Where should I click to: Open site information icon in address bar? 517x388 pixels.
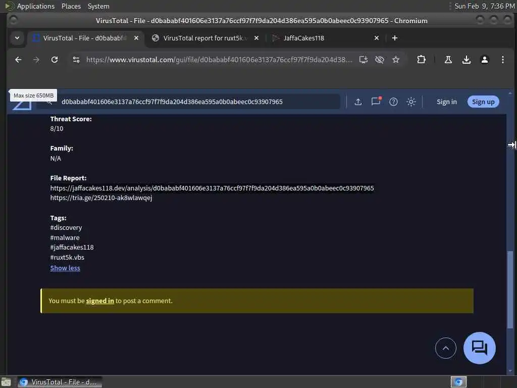76,60
